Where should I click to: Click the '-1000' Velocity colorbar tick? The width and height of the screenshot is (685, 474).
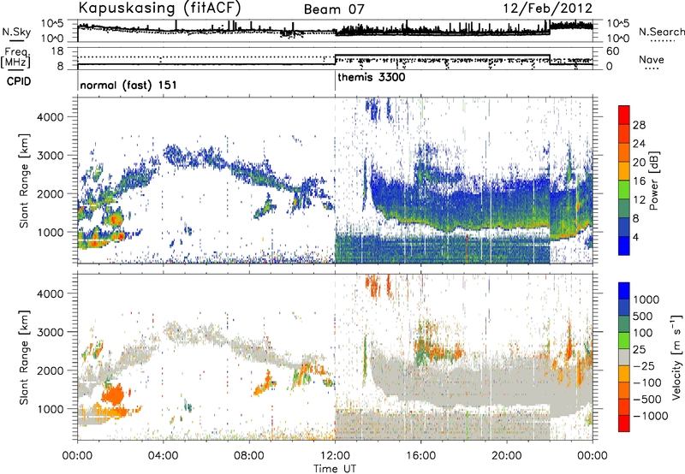tap(650, 416)
